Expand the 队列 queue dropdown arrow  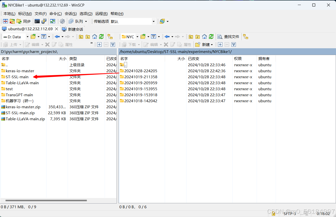(86, 21)
